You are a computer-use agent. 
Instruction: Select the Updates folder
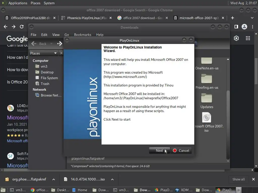coord(207,101)
